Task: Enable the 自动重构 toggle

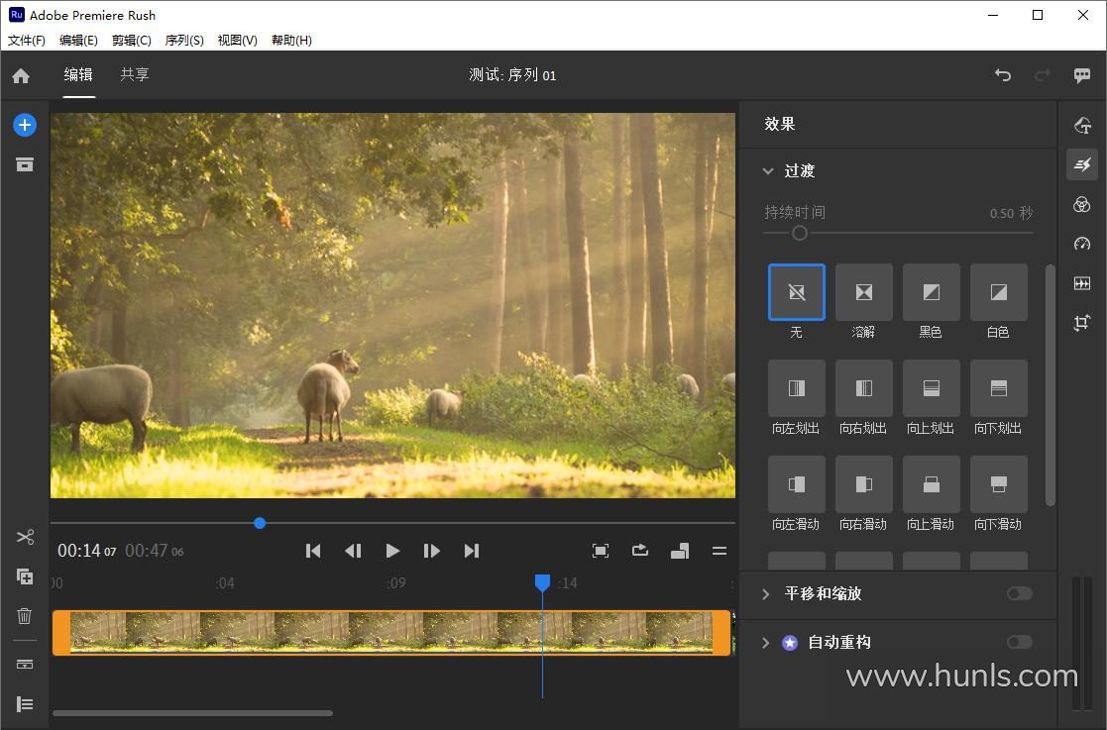Action: point(1020,642)
